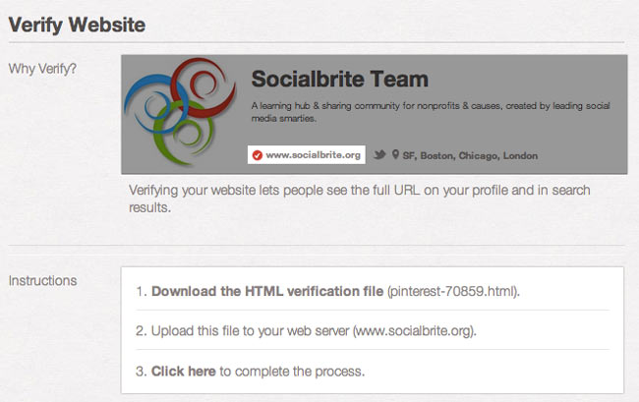Click the Why Verify? label
This screenshot has height=402, width=639.
coord(42,69)
